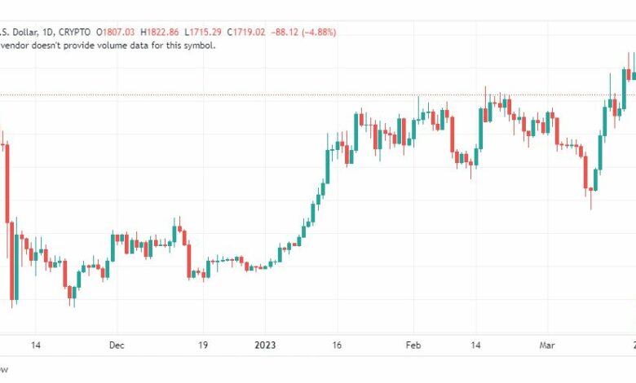
Task: Click the tall green candle at far-right peak
Action: (x=625, y=89)
